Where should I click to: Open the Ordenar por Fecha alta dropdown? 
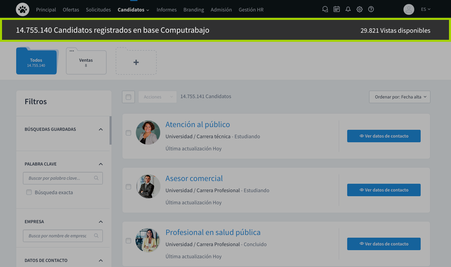tap(399, 97)
